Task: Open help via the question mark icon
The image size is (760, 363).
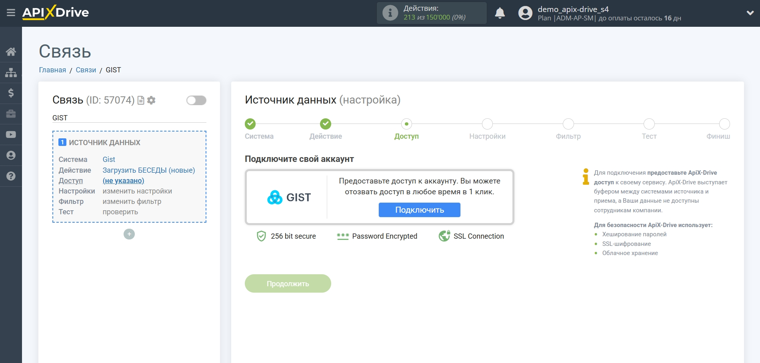Action: [x=11, y=176]
